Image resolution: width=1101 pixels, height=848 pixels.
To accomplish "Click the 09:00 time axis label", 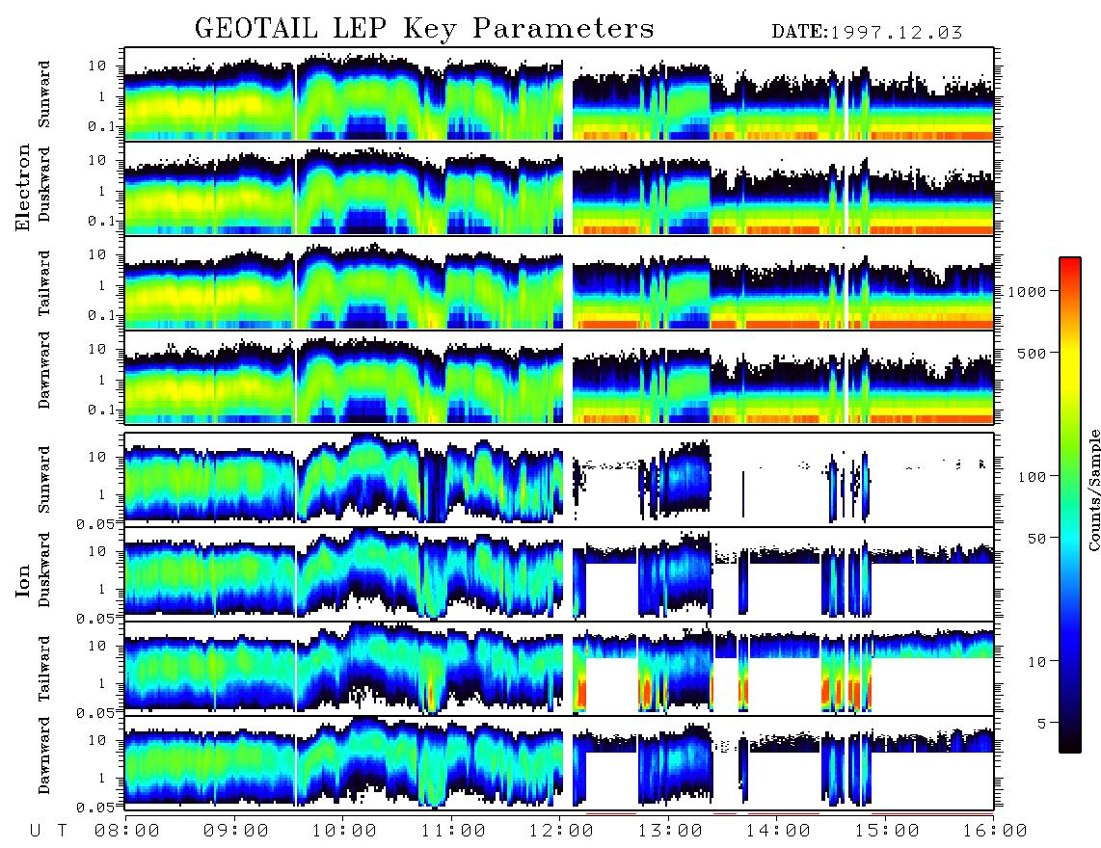I will pyautogui.click(x=236, y=831).
